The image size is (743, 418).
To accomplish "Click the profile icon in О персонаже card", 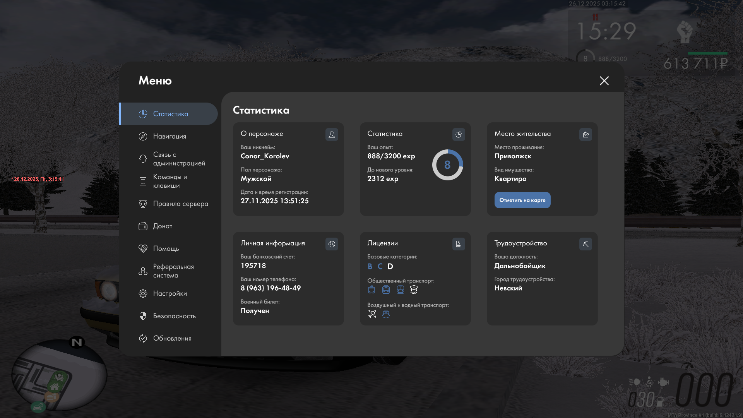I will pos(332,134).
